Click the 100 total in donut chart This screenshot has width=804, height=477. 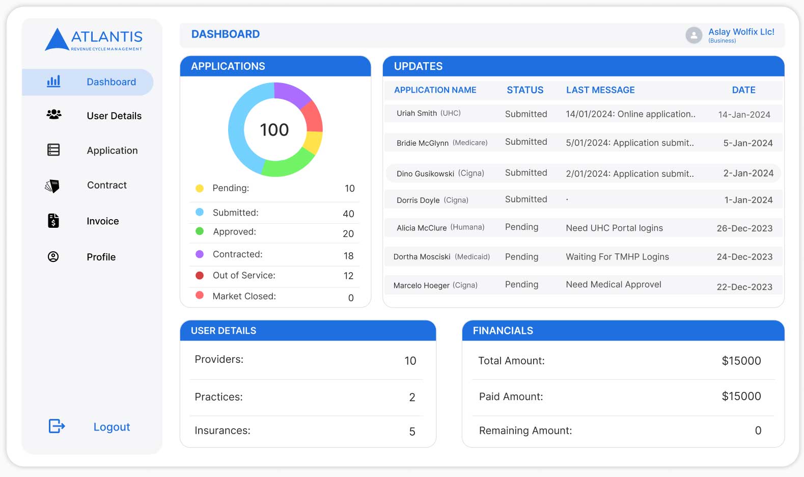pyautogui.click(x=274, y=130)
